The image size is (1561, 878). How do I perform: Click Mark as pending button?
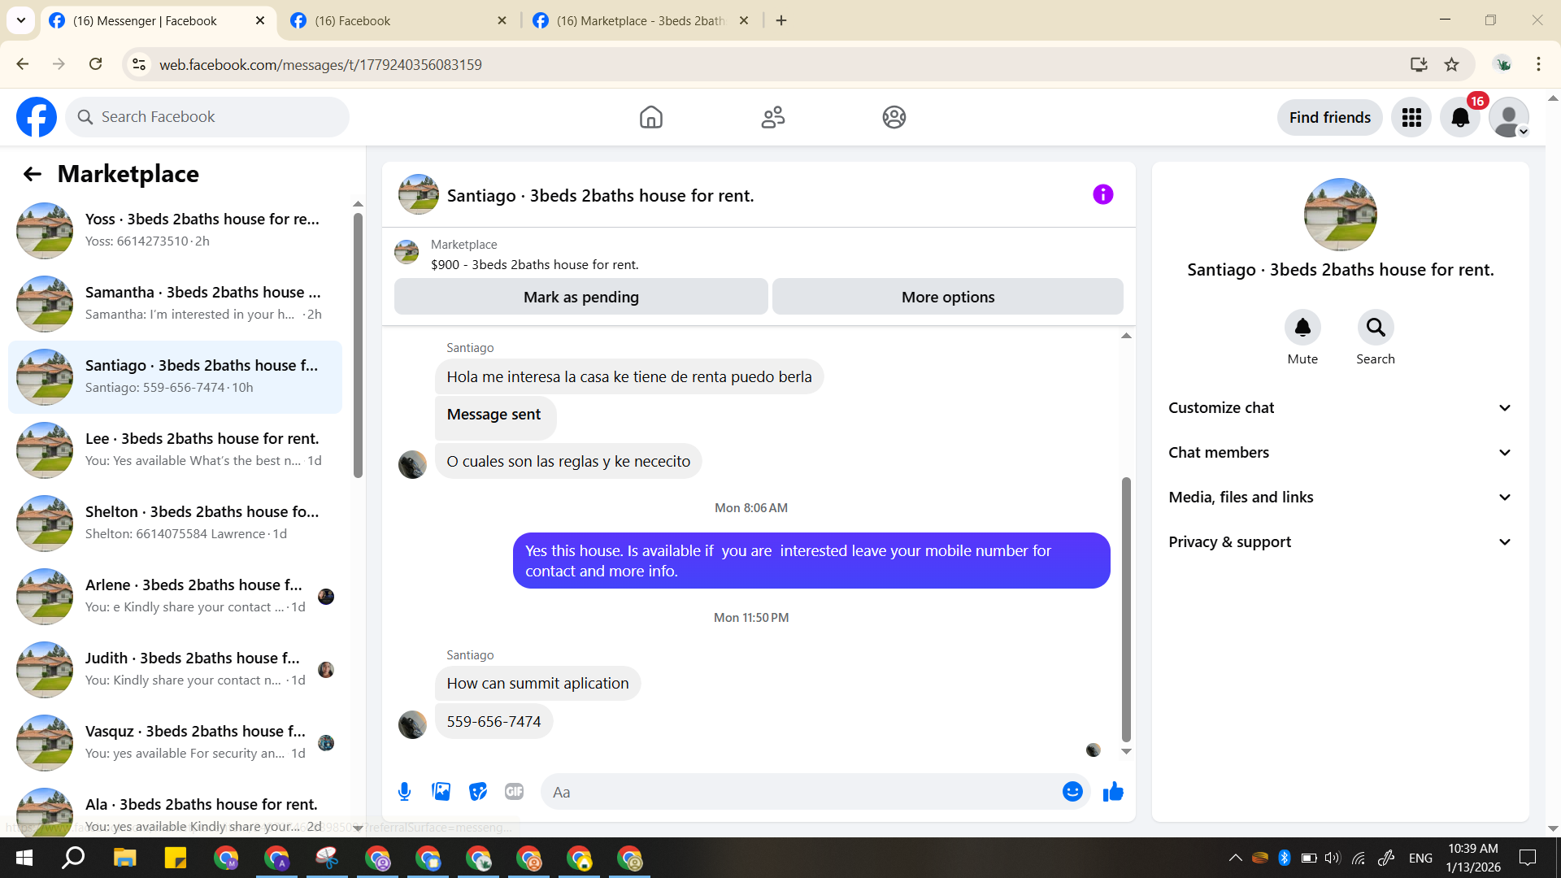click(580, 298)
